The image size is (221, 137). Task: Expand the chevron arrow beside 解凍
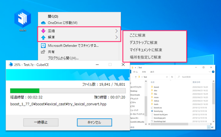coord(116,37)
